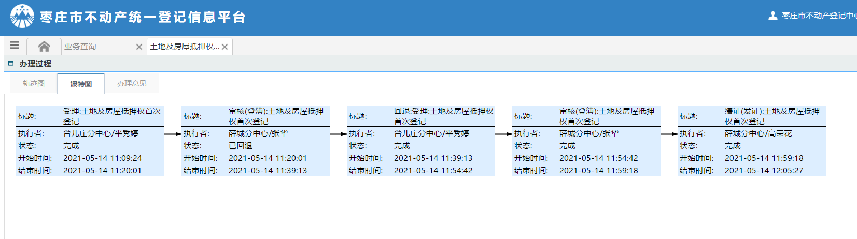The height and width of the screenshot is (239, 857).
Task: Select the 土地及房屋抵押权 tab
Action: click(x=184, y=47)
